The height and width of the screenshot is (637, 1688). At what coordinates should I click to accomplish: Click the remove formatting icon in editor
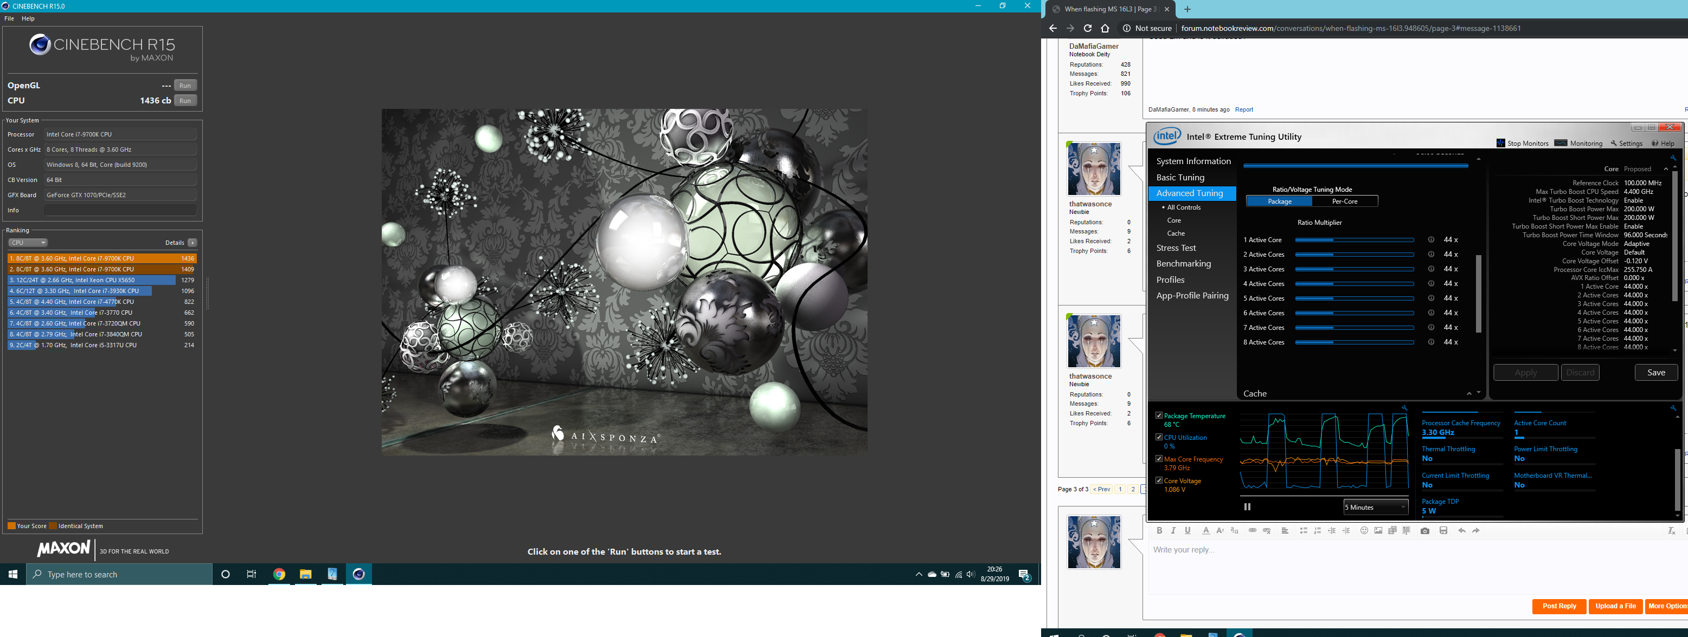pyautogui.click(x=1671, y=530)
